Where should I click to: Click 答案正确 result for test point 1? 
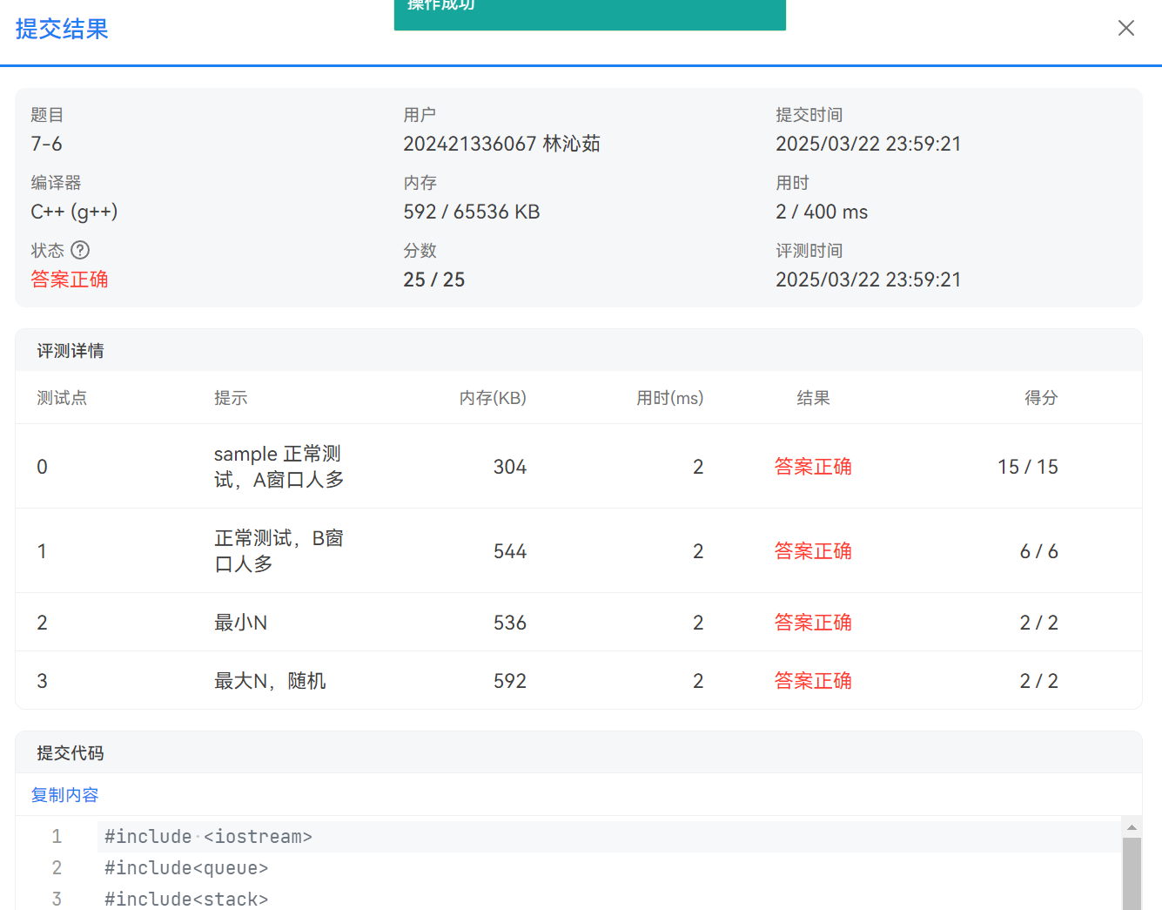tap(813, 551)
